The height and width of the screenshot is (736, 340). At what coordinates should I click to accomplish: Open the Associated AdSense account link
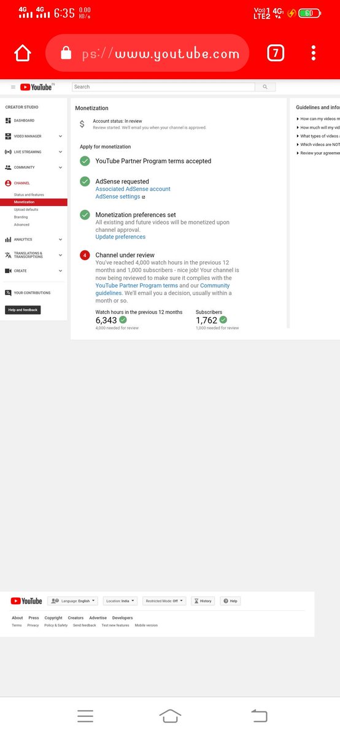(133, 189)
